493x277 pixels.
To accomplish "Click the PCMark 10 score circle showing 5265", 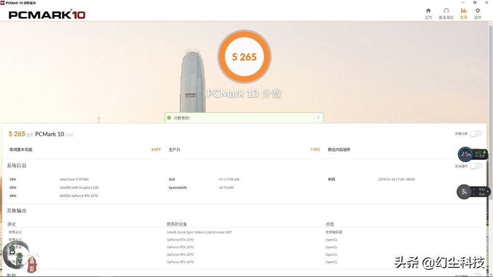I will click(244, 56).
